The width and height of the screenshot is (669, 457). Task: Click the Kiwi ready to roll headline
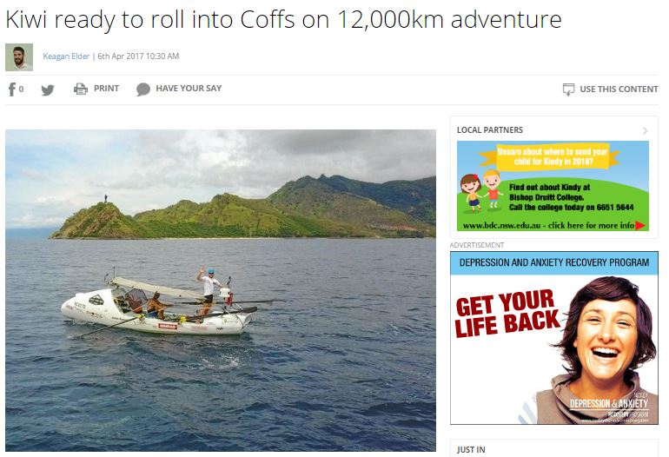(x=283, y=19)
